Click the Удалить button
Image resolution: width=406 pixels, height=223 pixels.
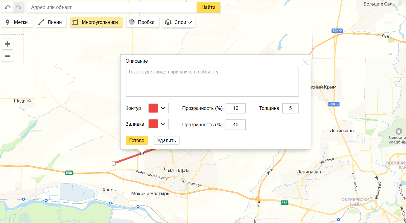pyautogui.click(x=167, y=140)
